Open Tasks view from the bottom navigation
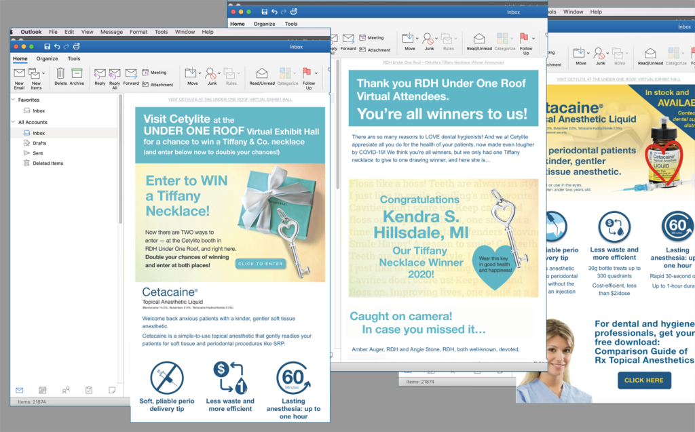This screenshot has height=432, width=695. [x=89, y=390]
